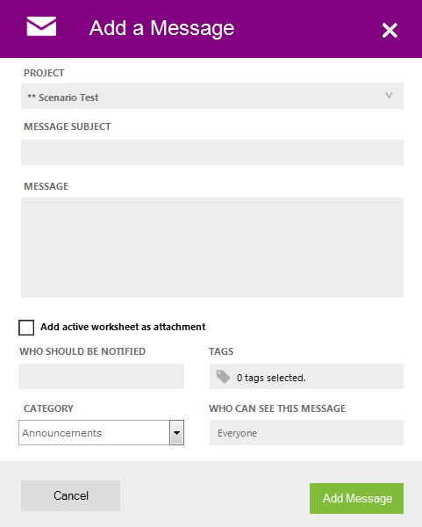Submit with the Add Message button

coord(356,498)
